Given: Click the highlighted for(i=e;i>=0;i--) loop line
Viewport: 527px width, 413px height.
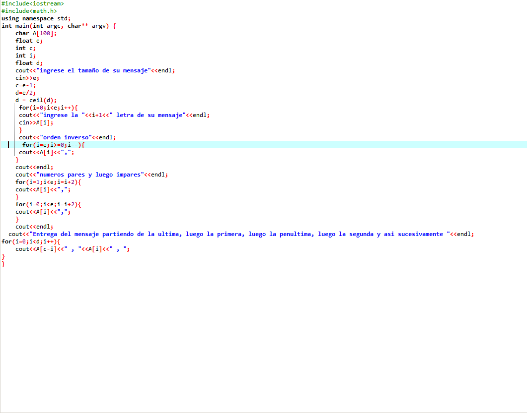Looking at the screenshot, I should coord(54,145).
